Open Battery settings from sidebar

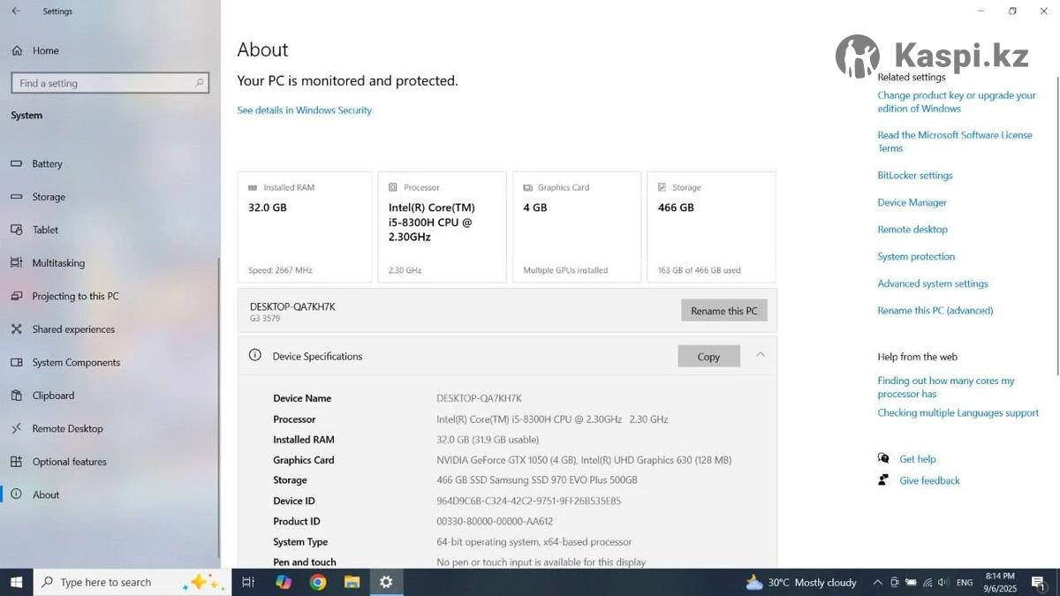pyautogui.click(x=47, y=164)
